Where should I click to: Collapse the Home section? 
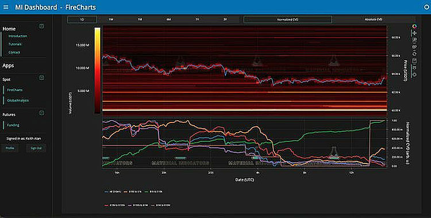pyautogui.click(x=41, y=26)
